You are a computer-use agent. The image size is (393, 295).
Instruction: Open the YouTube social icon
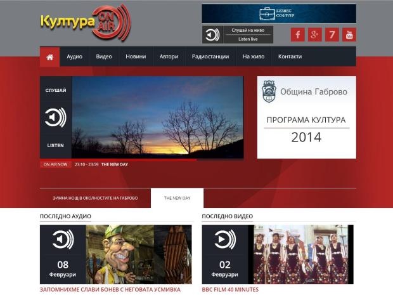(x=349, y=34)
